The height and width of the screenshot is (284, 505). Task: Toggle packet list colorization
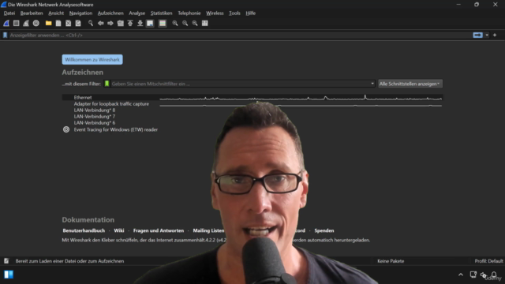coord(163,23)
